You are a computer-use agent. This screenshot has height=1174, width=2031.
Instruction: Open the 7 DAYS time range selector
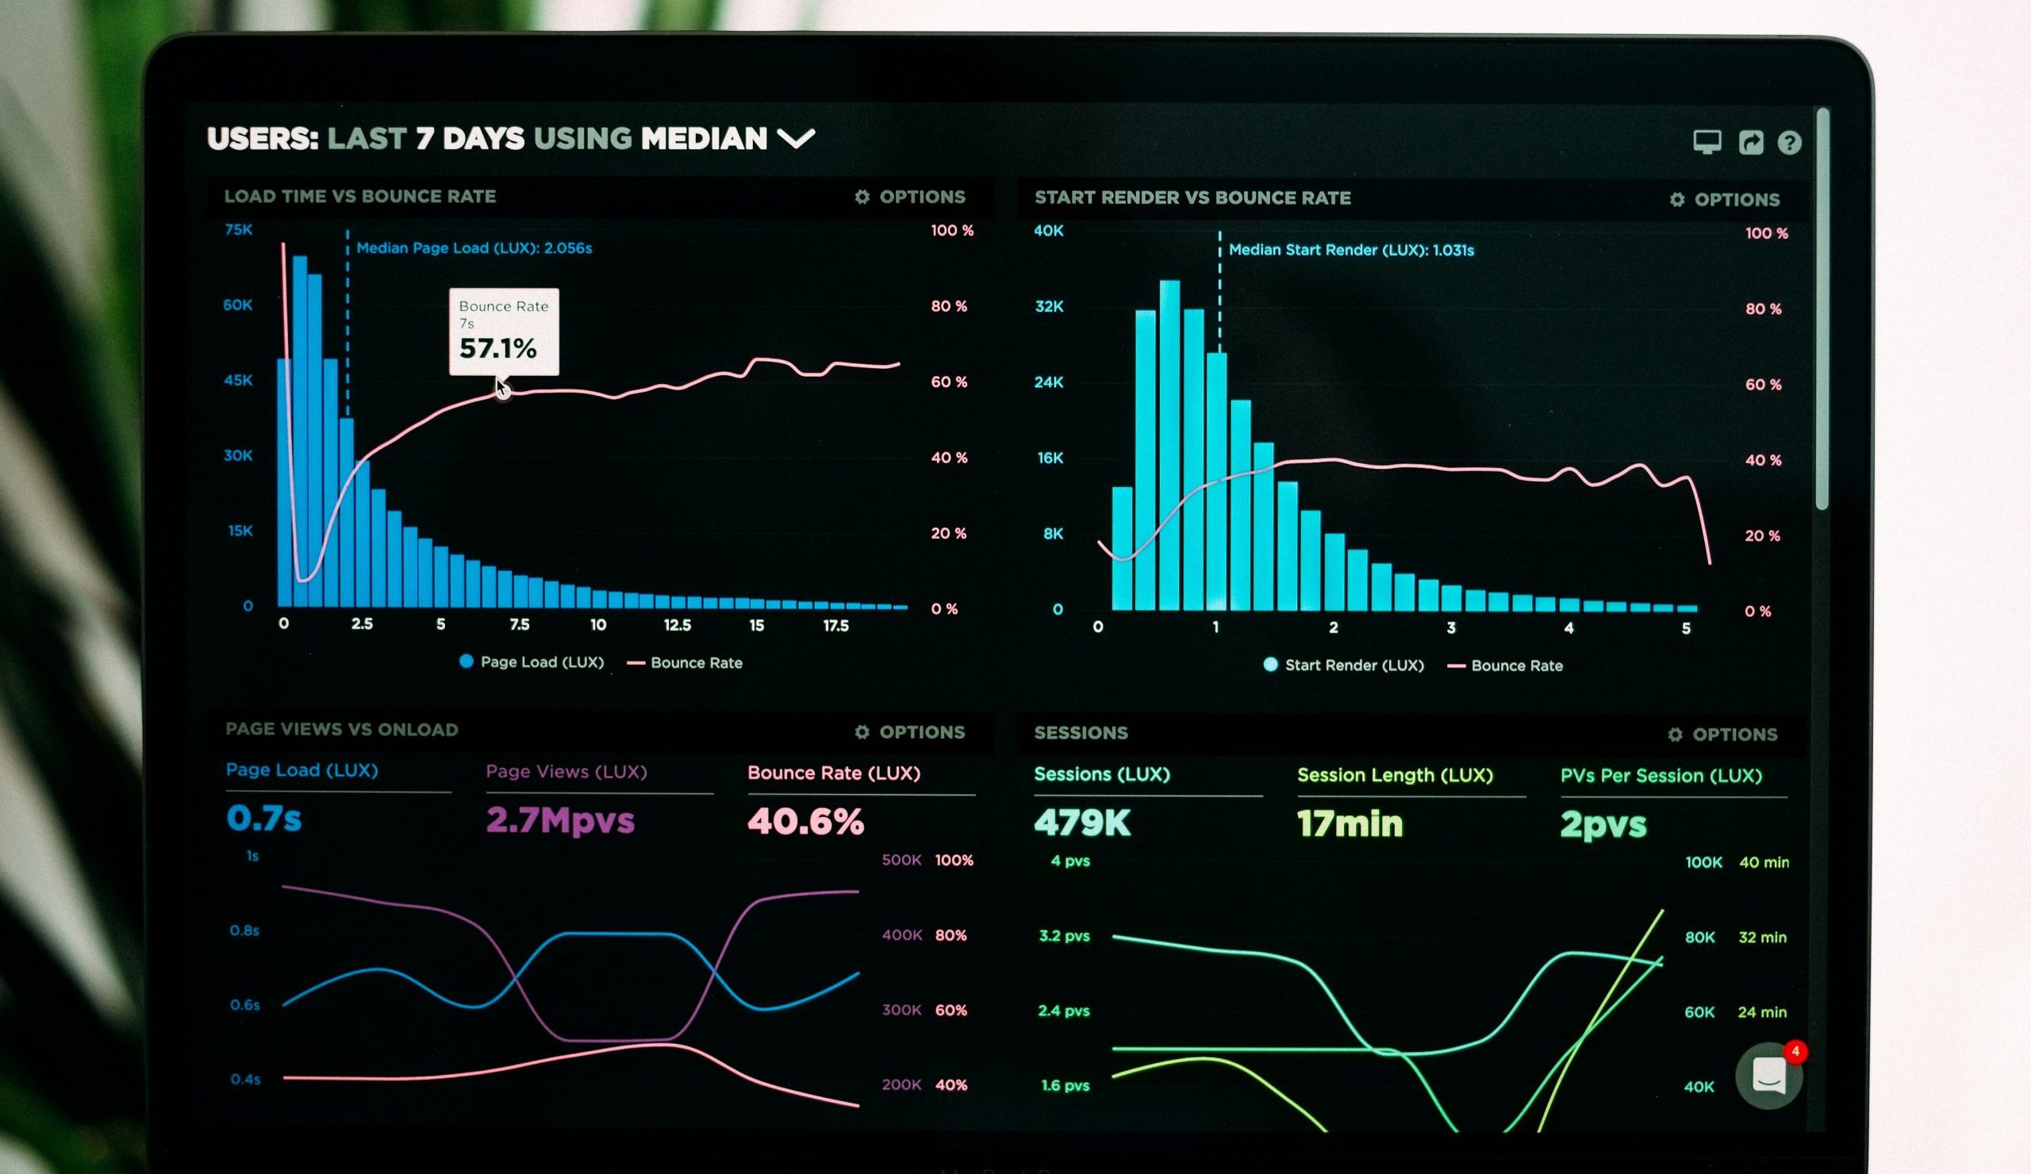pyautogui.click(x=469, y=139)
